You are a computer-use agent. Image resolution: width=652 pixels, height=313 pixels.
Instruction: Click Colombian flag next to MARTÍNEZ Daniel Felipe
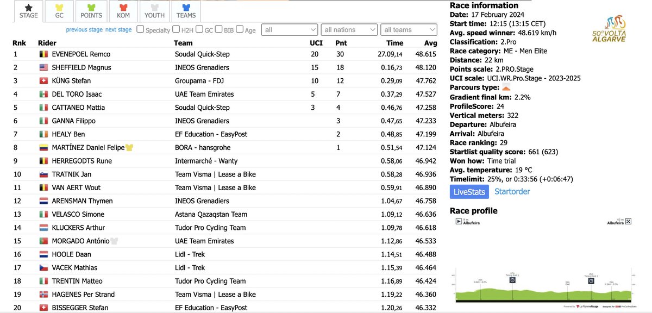click(43, 148)
